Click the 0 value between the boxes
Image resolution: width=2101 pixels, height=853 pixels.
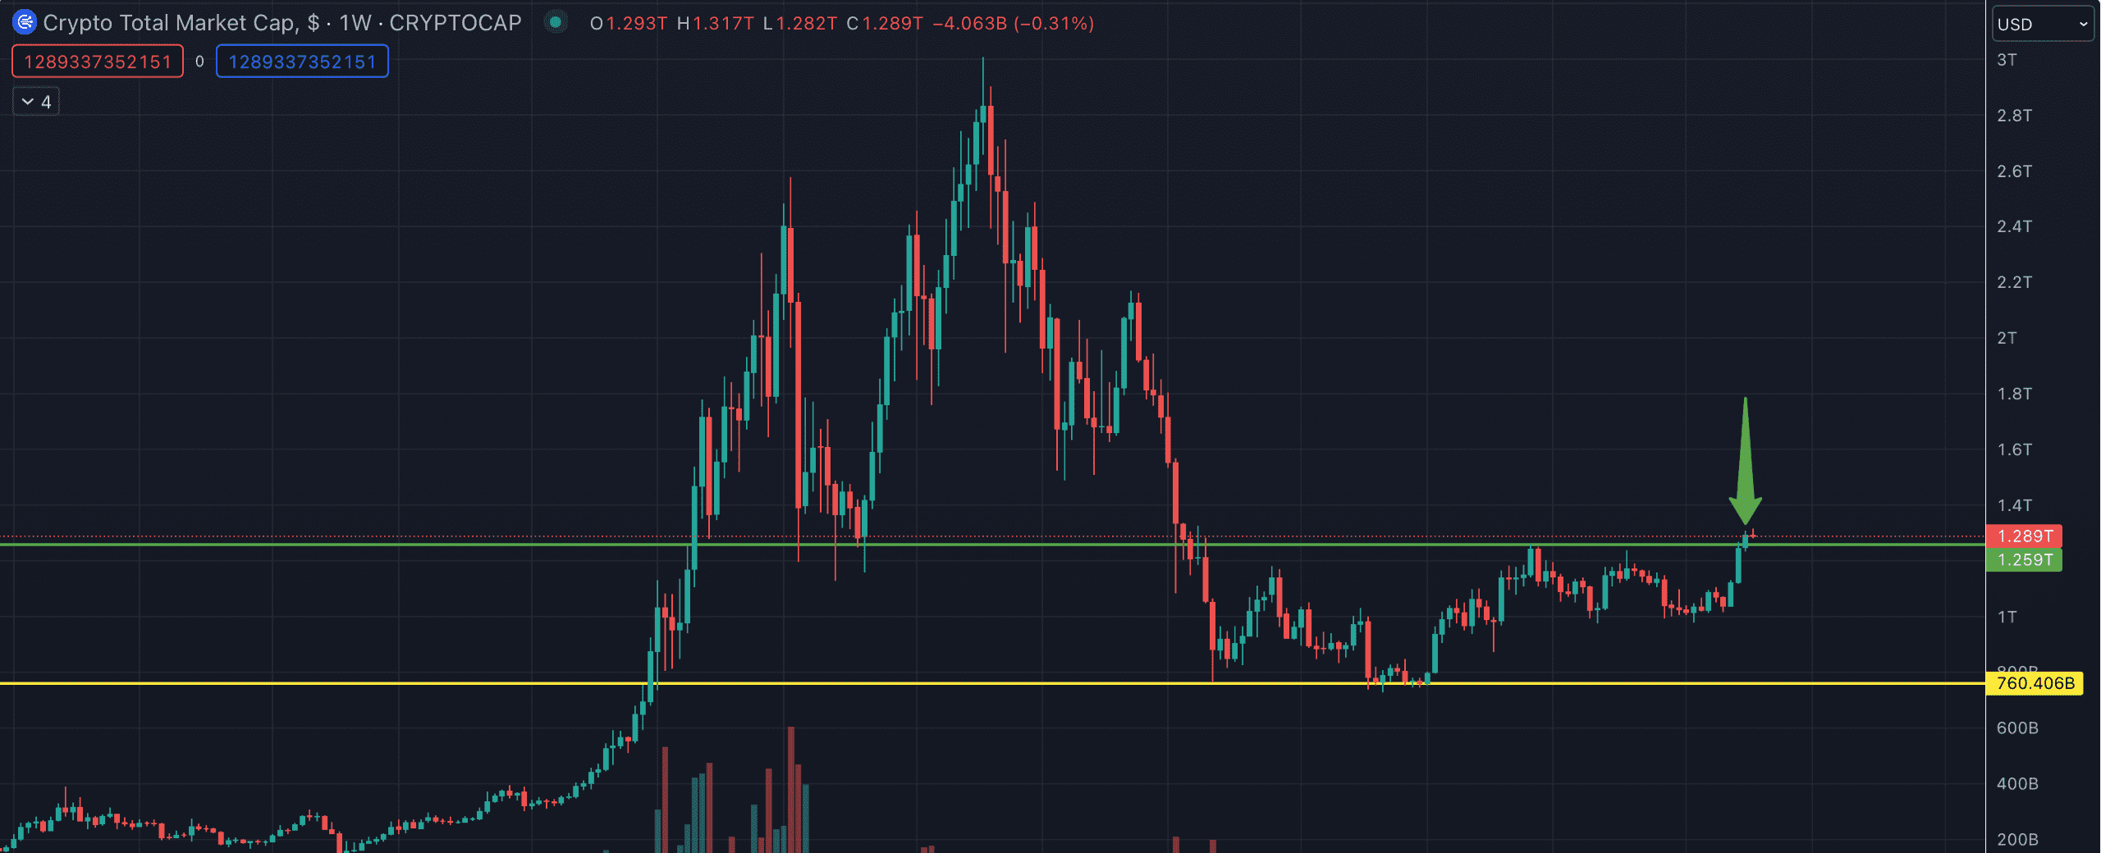[x=199, y=62]
